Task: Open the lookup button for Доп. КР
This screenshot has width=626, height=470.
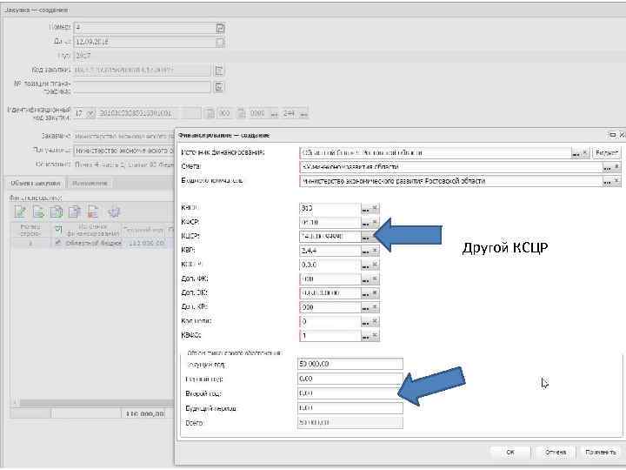Action: (365, 307)
